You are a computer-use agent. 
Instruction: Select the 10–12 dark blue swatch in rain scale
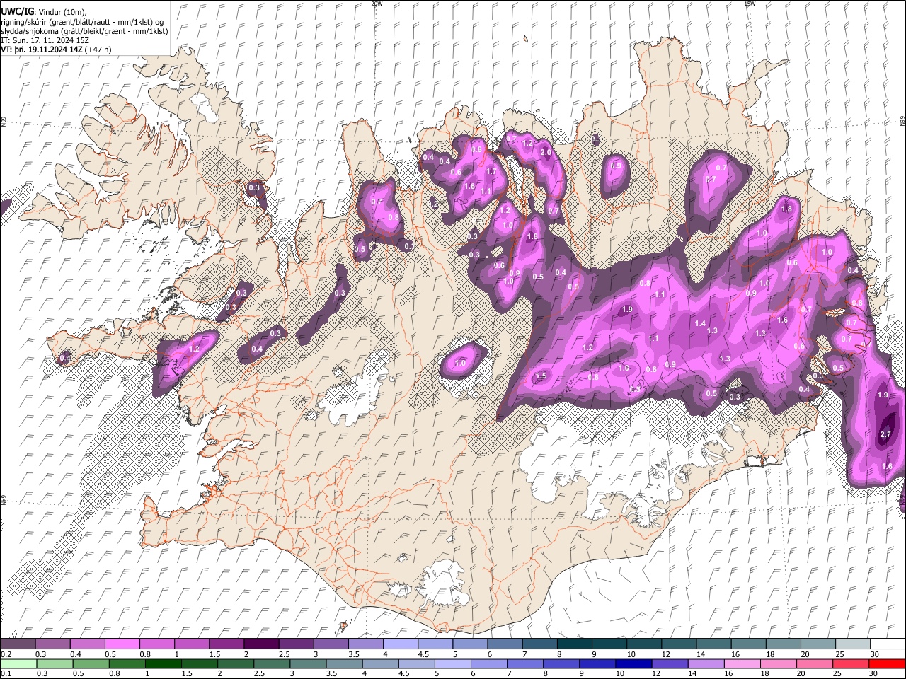click(x=633, y=663)
